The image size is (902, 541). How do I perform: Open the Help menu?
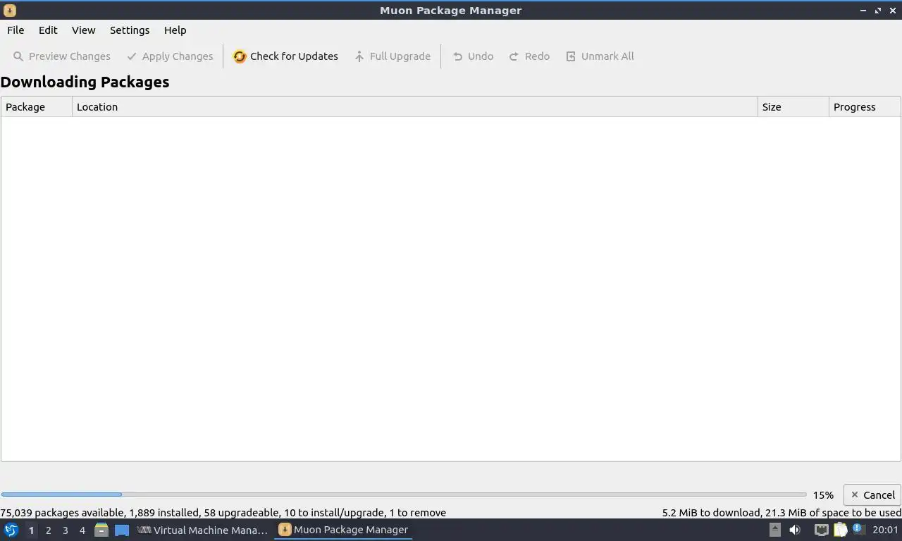pos(175,30)
